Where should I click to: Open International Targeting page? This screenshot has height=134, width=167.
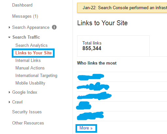(36, 76)
